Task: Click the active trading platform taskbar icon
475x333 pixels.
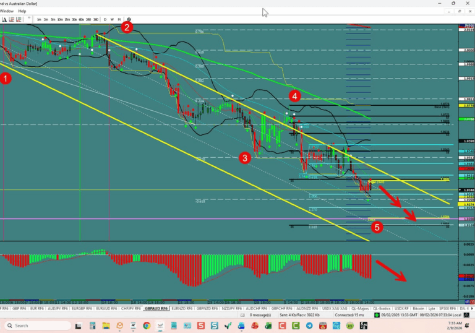Action: pos(160,326)
